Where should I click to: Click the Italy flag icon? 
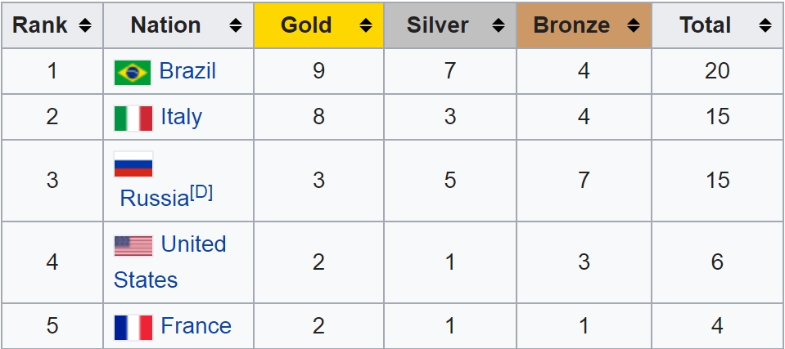(x=133, y=119)
